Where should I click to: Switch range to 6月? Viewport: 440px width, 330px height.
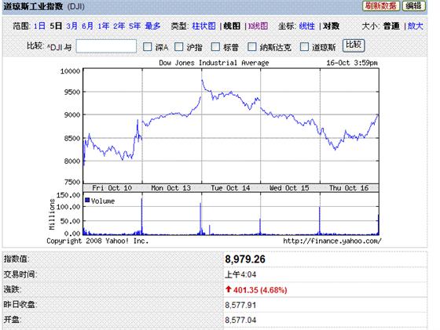[x=87, y=26]
